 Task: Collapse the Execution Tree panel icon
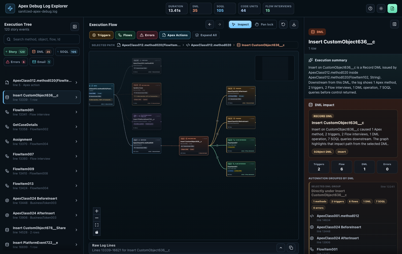click(75, 27)
